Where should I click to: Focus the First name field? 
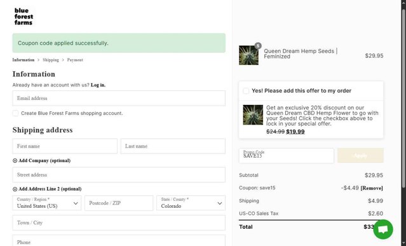(65, 146)
